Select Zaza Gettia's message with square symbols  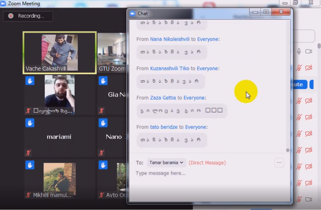(182, 111)
